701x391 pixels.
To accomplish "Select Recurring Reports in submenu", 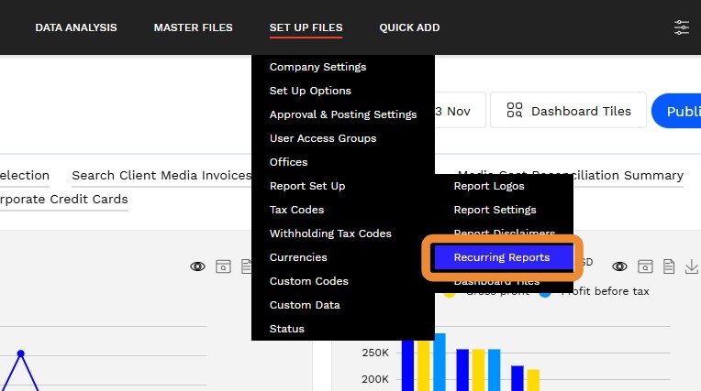I will click(504, 257).
